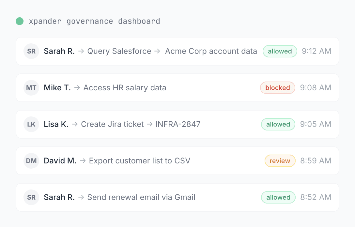Click the SR avatar on Gmail renewal row
Screen dimensions: 355x227
(x=31, y=197)
